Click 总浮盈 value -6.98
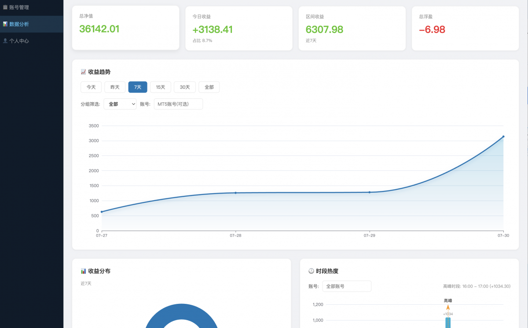Screen dimensions: 528x328 pos(432,29)
